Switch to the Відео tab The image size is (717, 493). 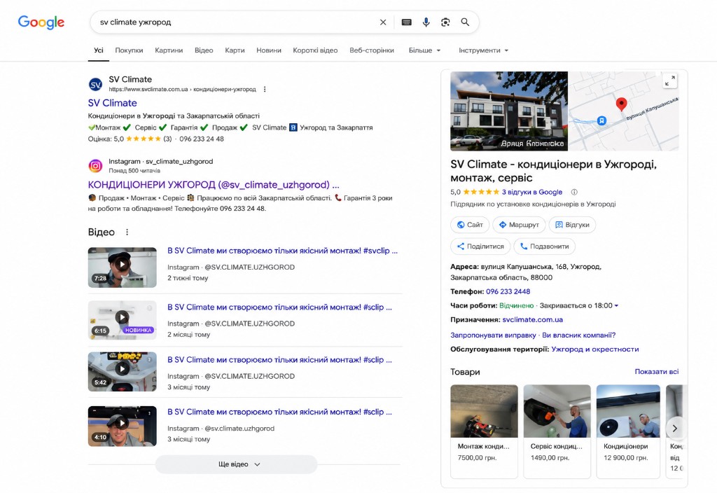click(204, 50)
